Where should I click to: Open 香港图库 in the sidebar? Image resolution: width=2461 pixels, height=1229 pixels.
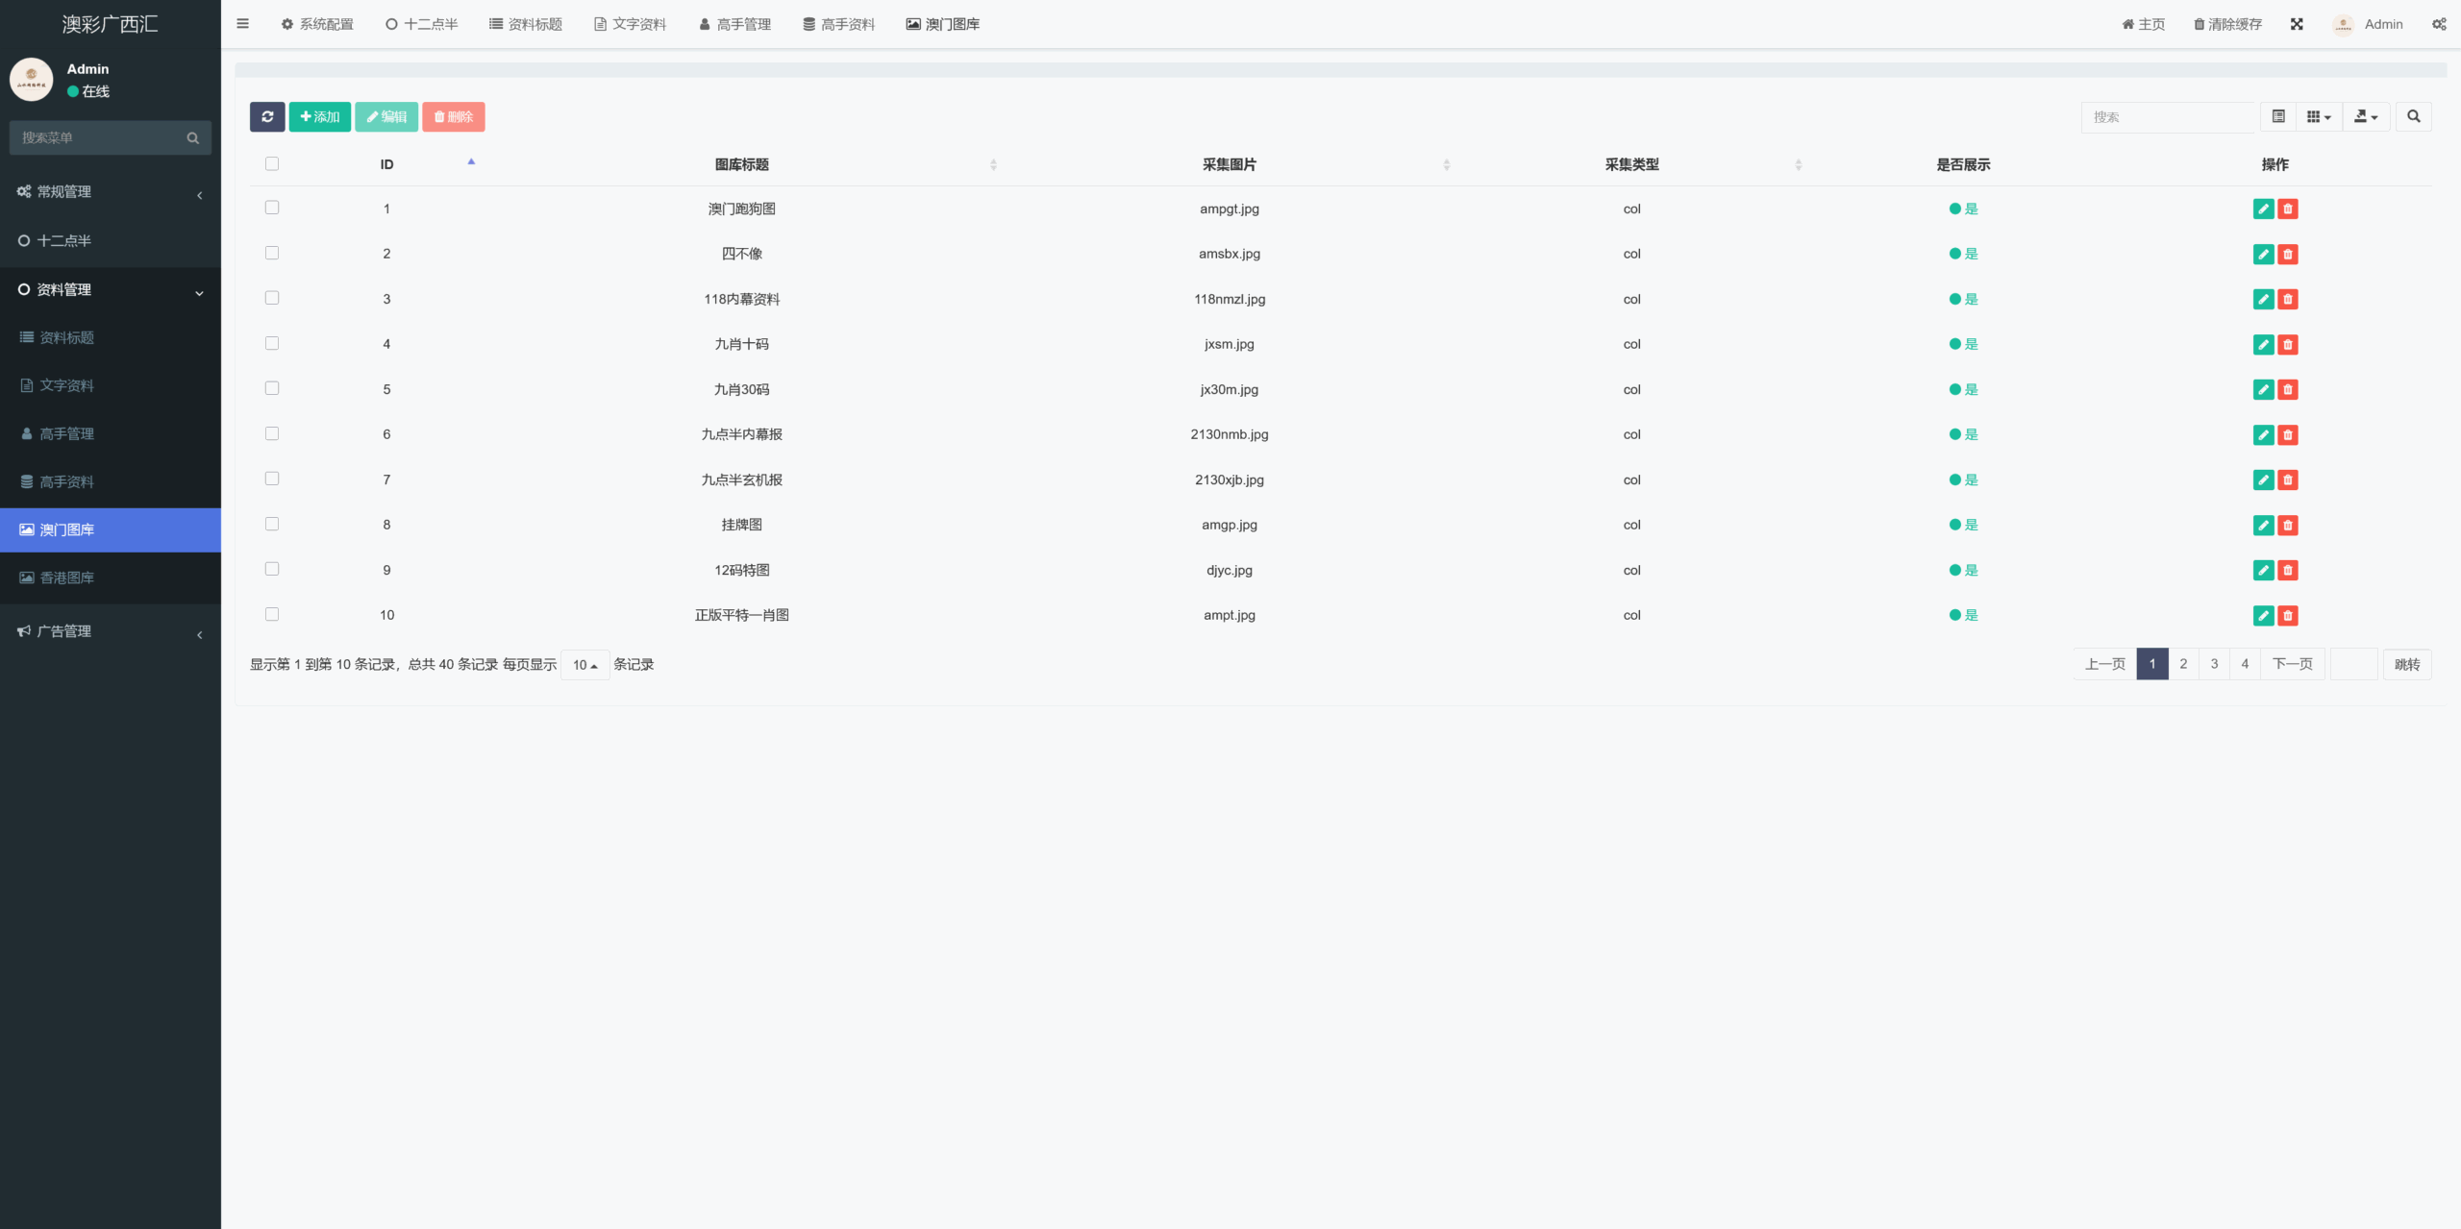click(x=67, y=578)
